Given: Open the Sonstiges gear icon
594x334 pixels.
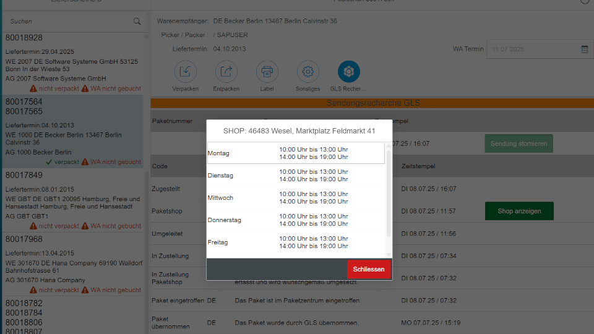Looking at the screenshot, I should [308, 72].
